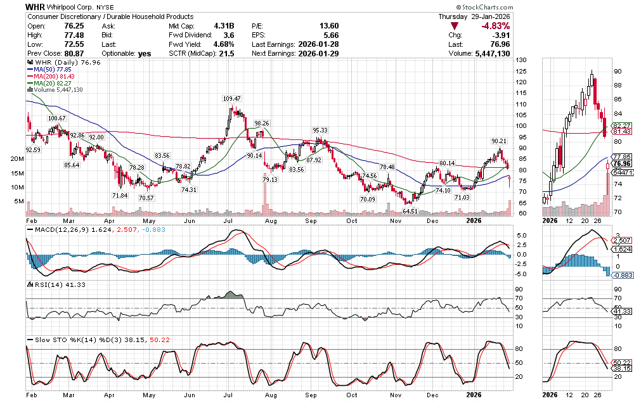Screen dimensions: 634x401
Task: Click the red down-triangle change indicator
Action: point(455,26)
